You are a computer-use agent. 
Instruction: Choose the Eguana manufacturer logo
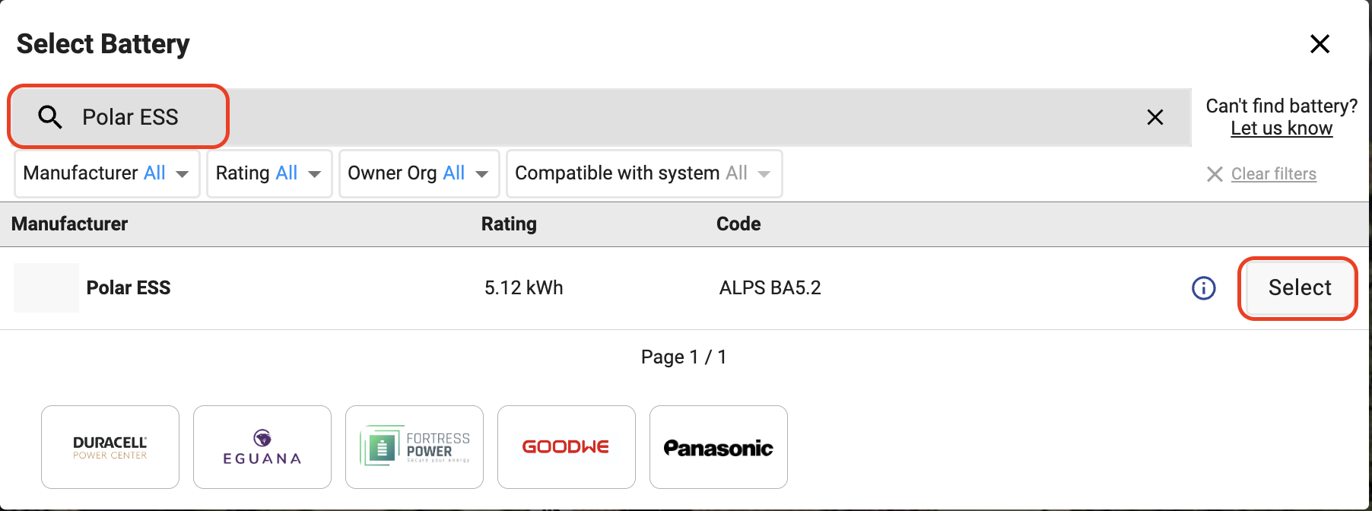pyautogui.click(x=262, y=447)
